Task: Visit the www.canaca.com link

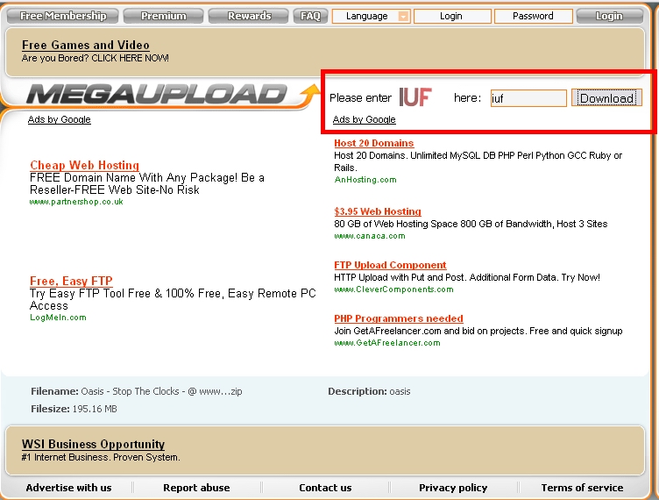Action: point(370,236)
